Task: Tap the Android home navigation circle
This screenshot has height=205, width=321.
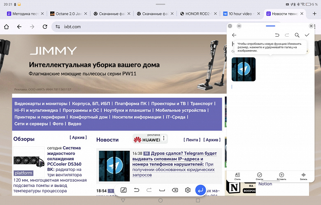Action: tap(160, 200)
